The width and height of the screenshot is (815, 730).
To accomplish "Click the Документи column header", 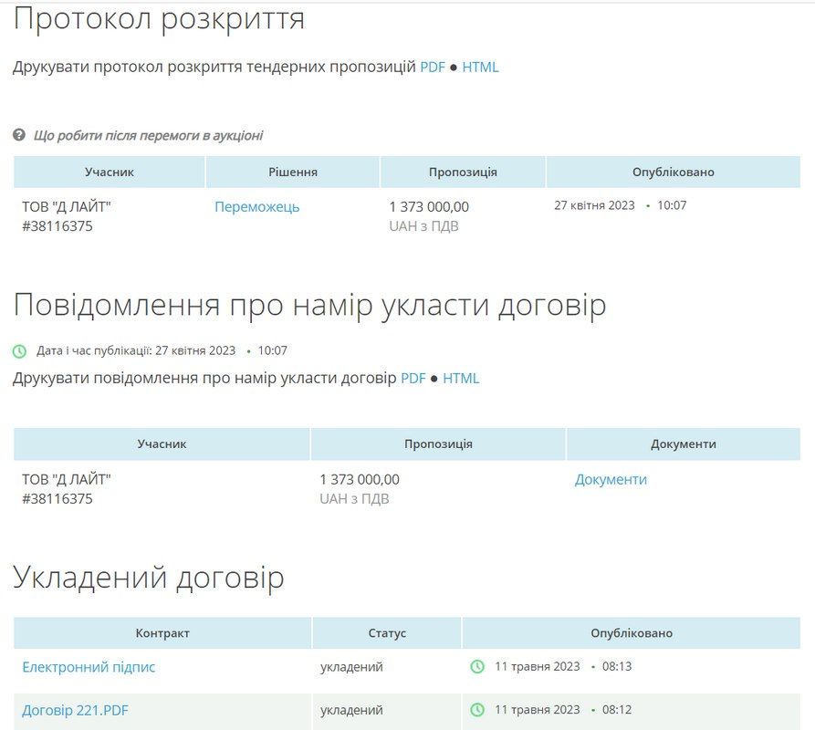I will pyautogui.click(x=683, y=443).
